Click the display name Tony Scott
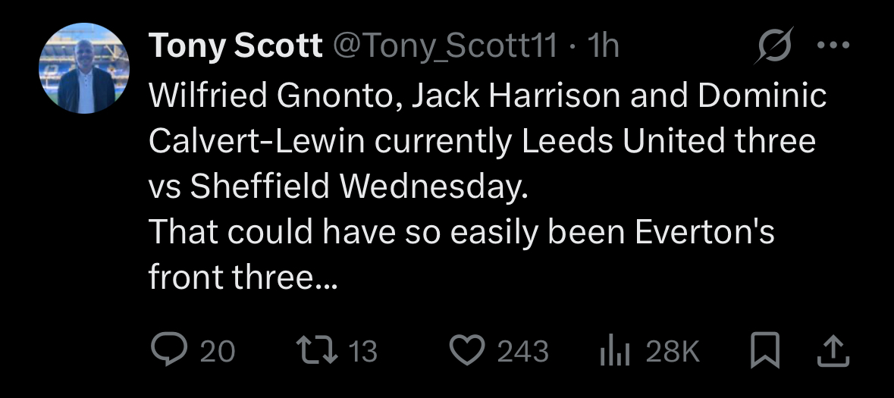 [x=235, y=47]
